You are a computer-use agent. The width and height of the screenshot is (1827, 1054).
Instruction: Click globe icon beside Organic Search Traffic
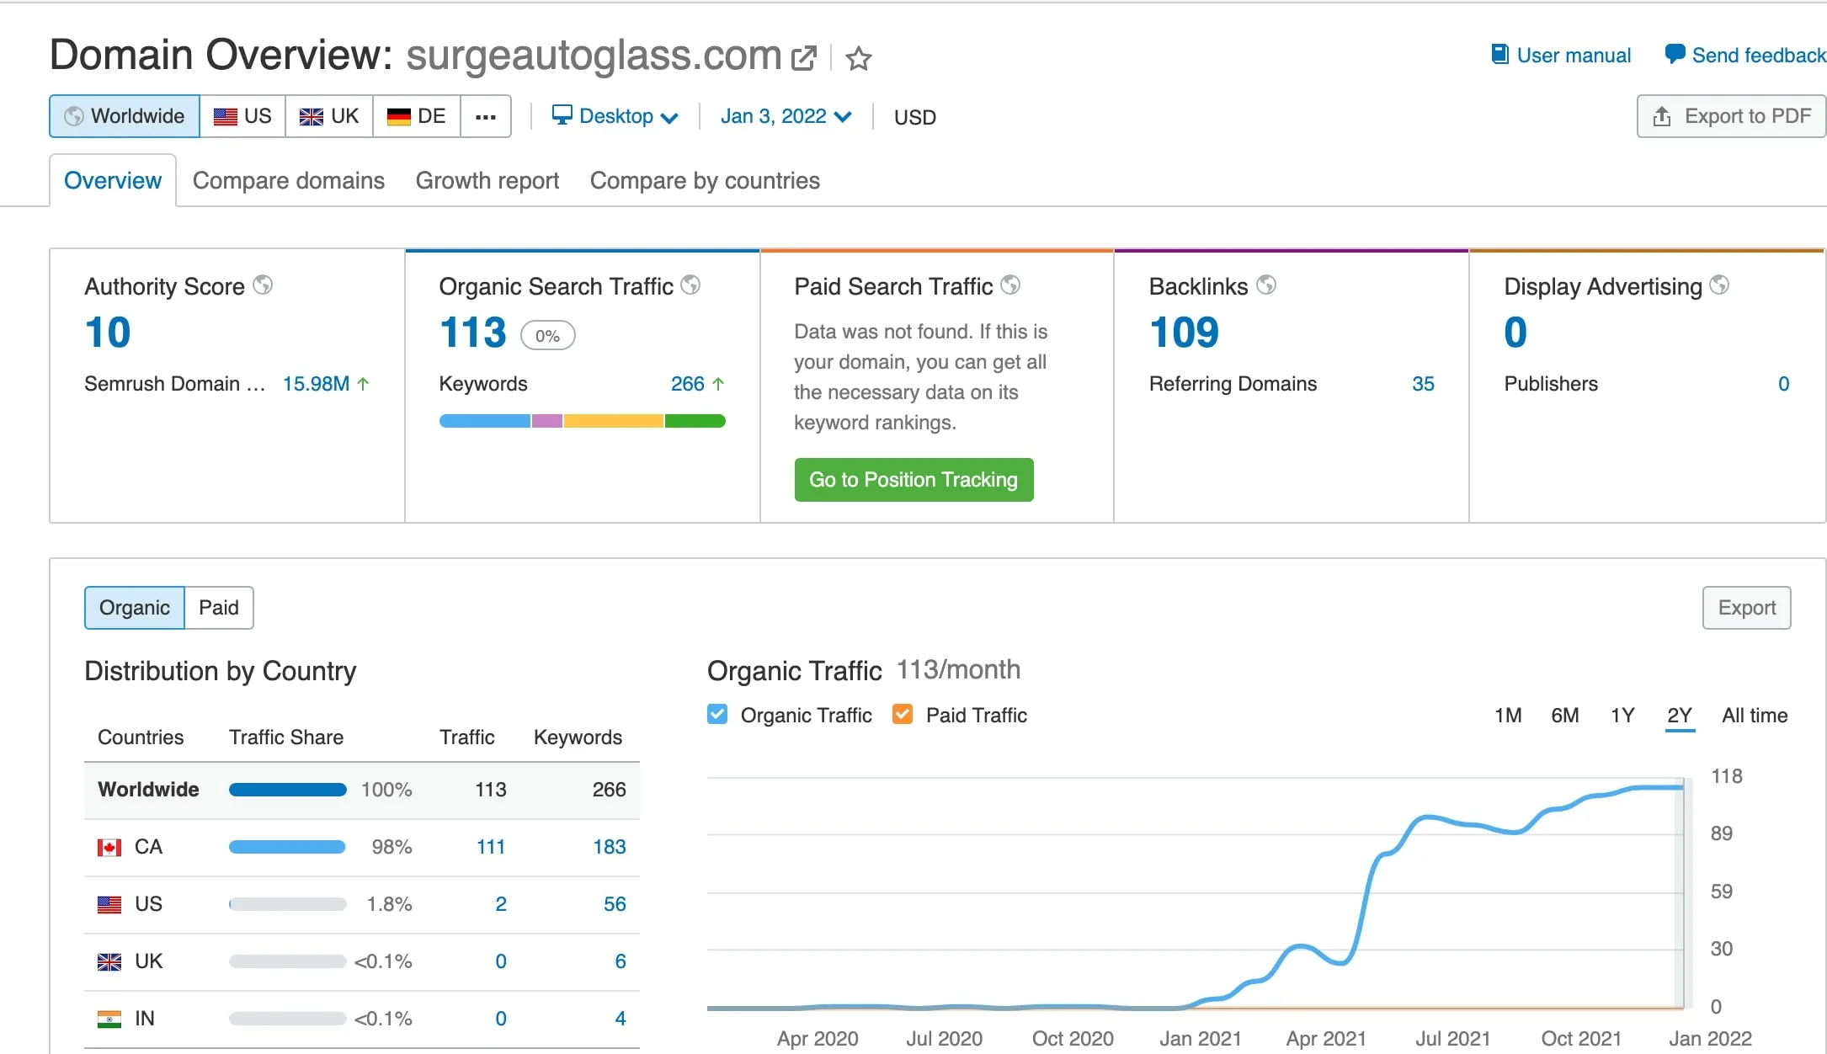pos(690,285)
